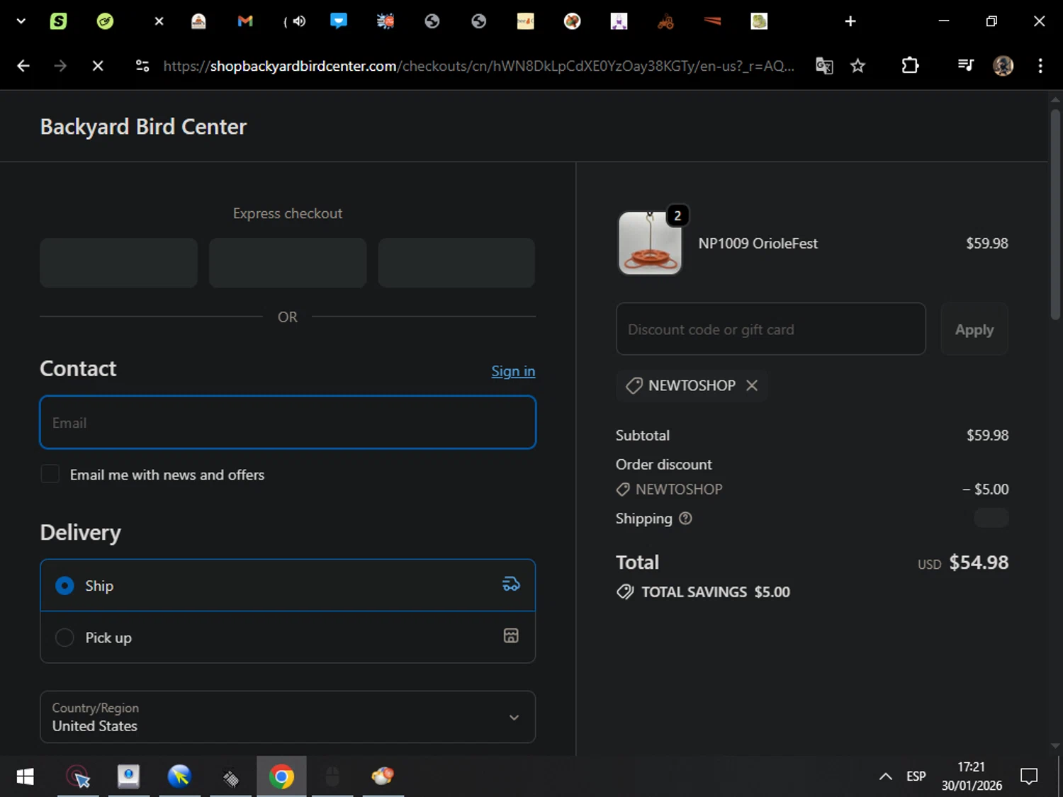This screenshot has height=797, width=1063.
Task: Open the Chrome app in the taskbar
Action: (x=281, y=776)
